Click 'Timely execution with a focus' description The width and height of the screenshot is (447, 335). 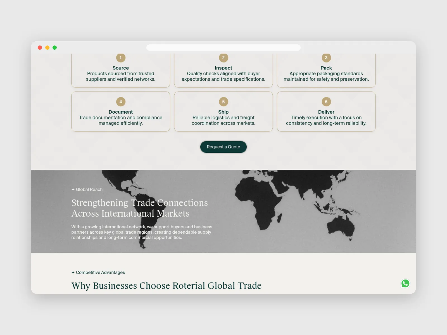pos(326,120)
